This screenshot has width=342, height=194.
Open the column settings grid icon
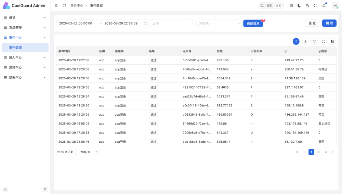tap(332, 41)
